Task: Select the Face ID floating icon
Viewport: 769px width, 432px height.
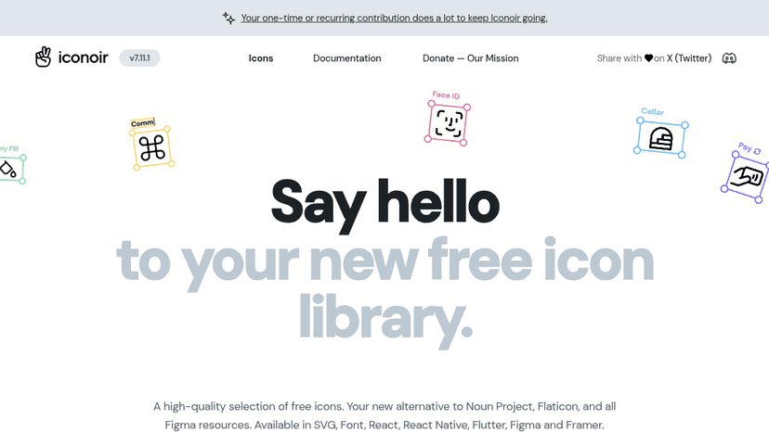Action: click(448, 123)
